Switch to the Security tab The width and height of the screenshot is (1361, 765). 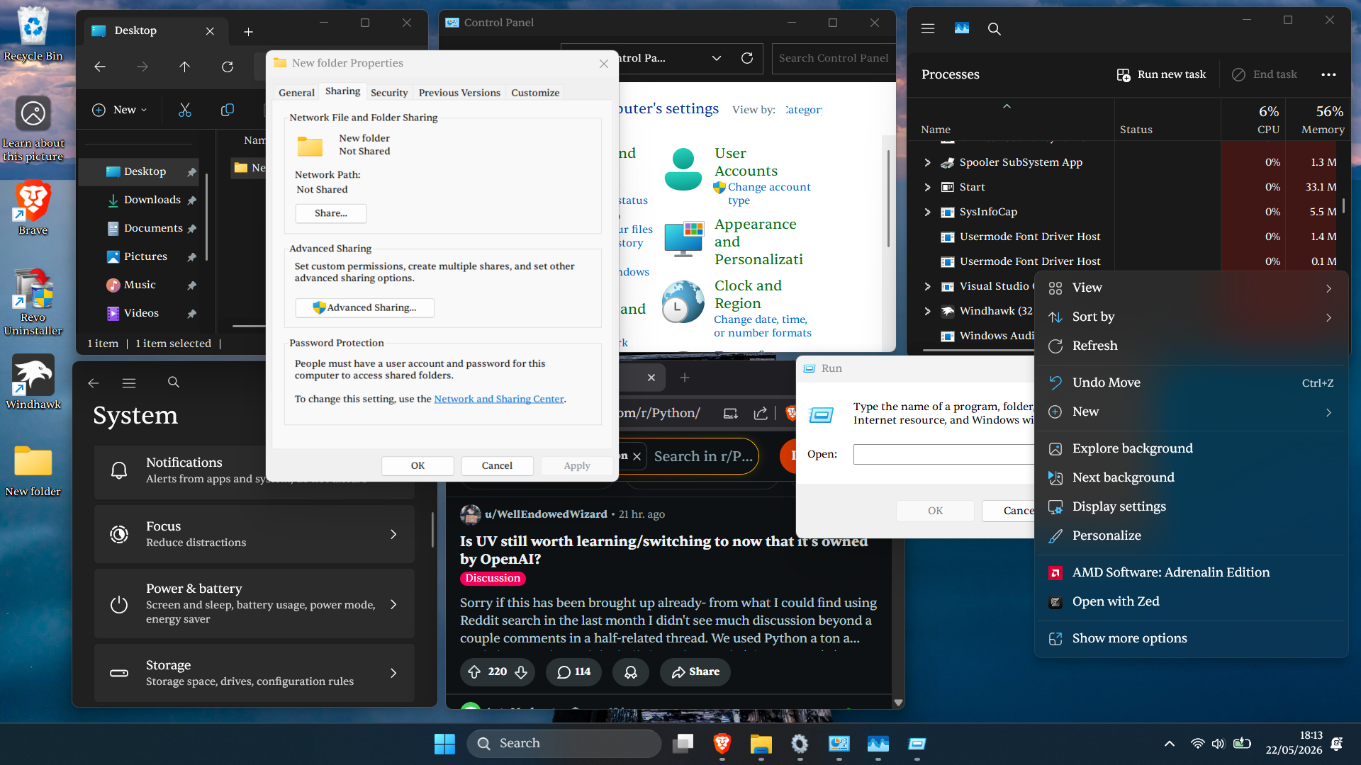(389, 93)
